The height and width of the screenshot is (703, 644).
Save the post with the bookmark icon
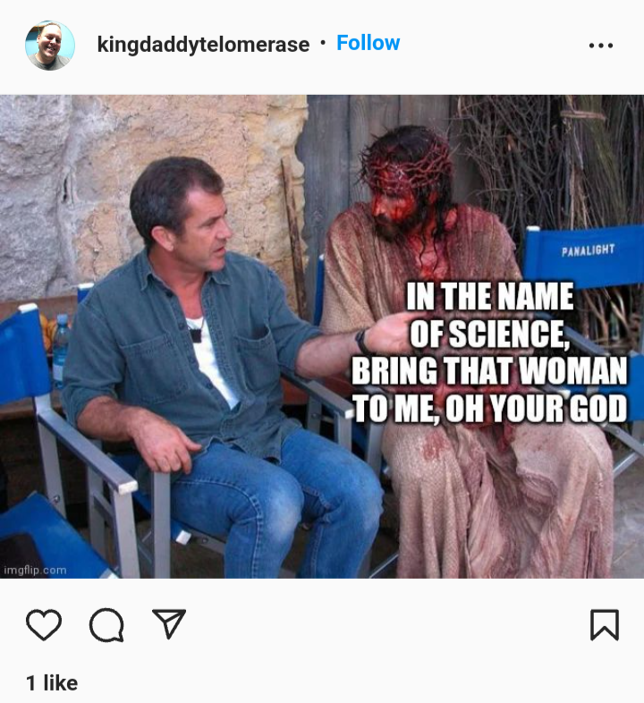coord(605,624)
